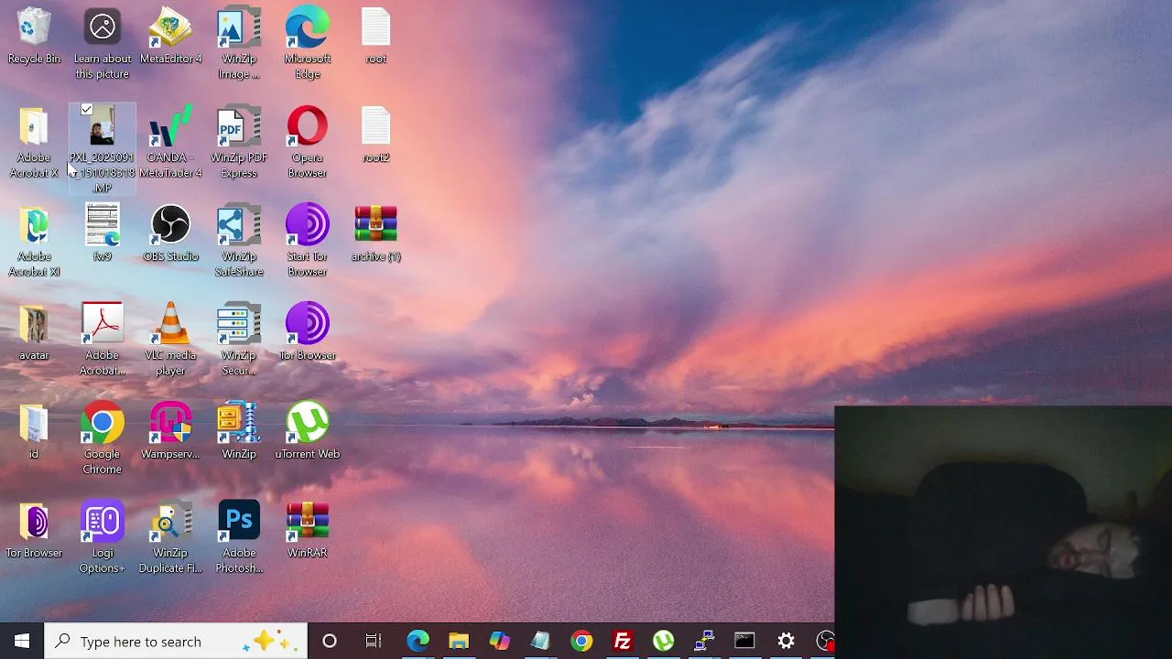Image resolution: width=1172 pixels, height=659 pixels.
Task: Focus the Type here to search box
Action: pos(175,642)
